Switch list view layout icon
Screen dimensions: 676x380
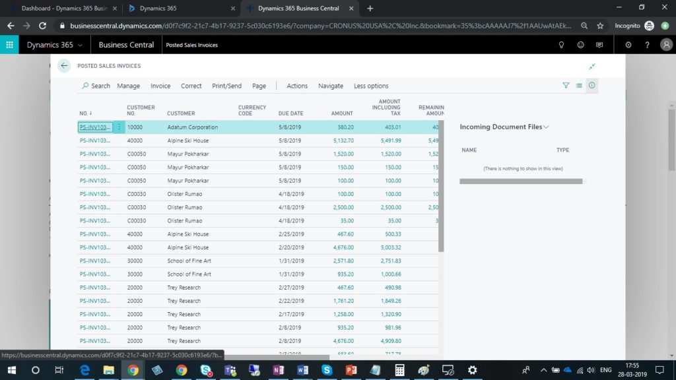pyautogui.click(x=579, y=86)
